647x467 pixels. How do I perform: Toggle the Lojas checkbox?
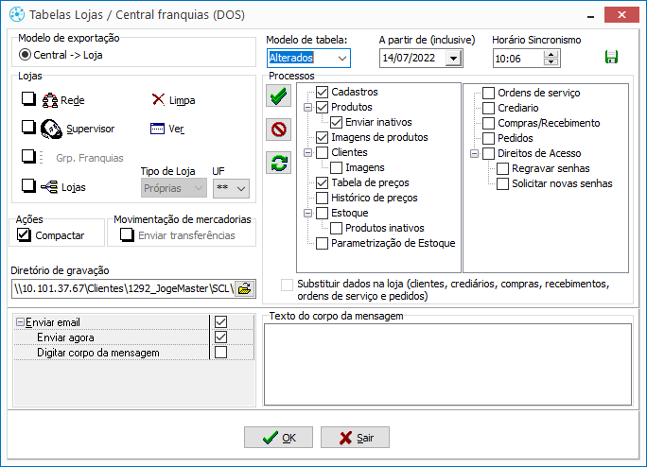pos(28,186)
